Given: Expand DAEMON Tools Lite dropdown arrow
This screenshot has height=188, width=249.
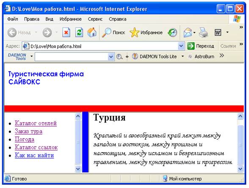Looking at the screenshot, I should point(183,56).
